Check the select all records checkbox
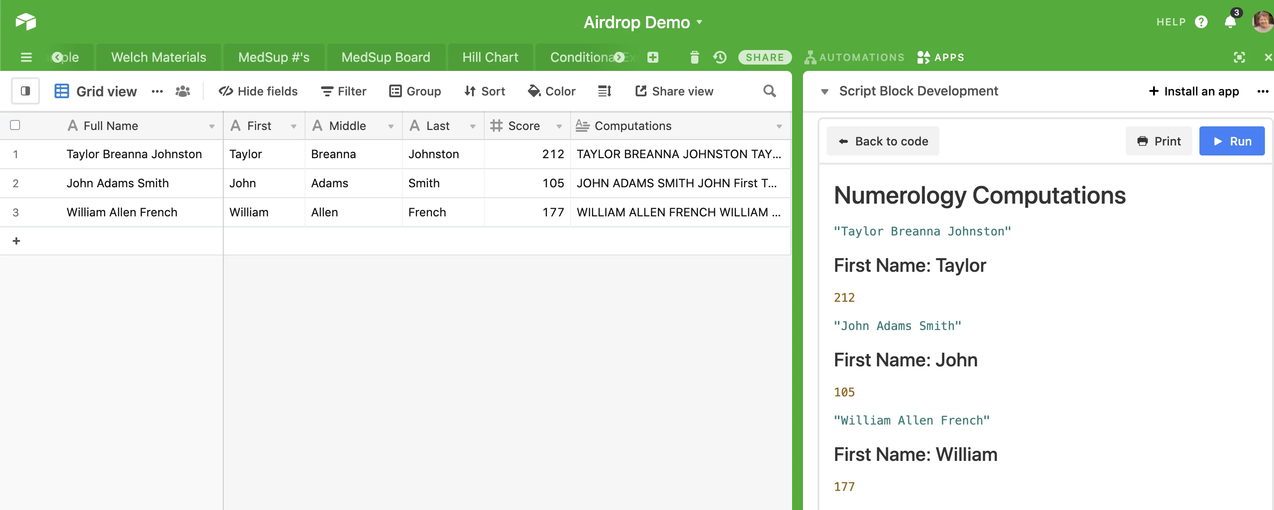Image resolution: width=1274 pixels, height=510 pixels. [x=15, y=125]
